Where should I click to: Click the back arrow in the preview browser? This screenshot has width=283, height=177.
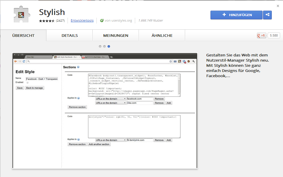point(16,61)
